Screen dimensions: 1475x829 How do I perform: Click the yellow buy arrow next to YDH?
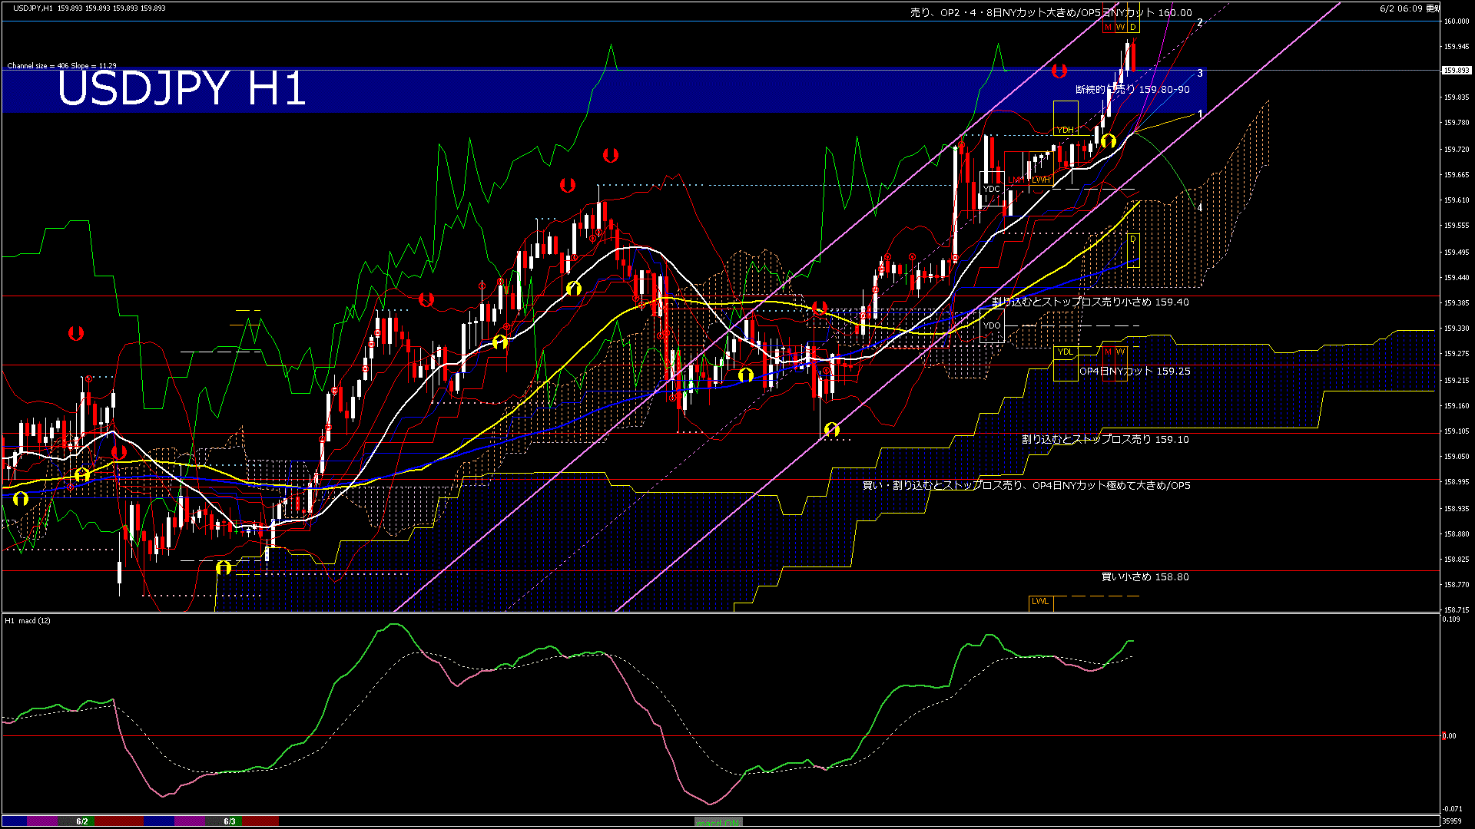tap(1108, 141)
